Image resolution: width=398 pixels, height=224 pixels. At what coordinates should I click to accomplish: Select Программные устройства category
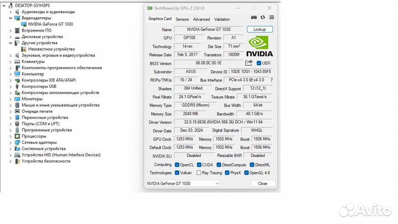point(46,130)
